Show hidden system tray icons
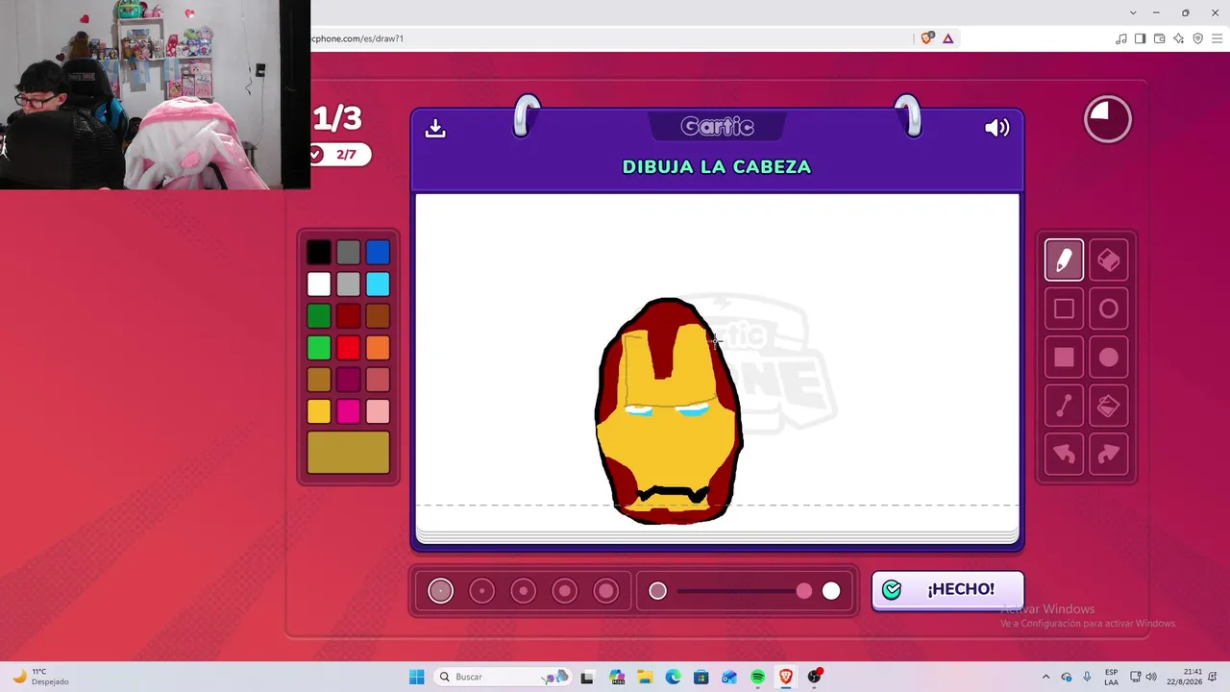This screenshot has width=1230, height=692. tap(1046, 677)
